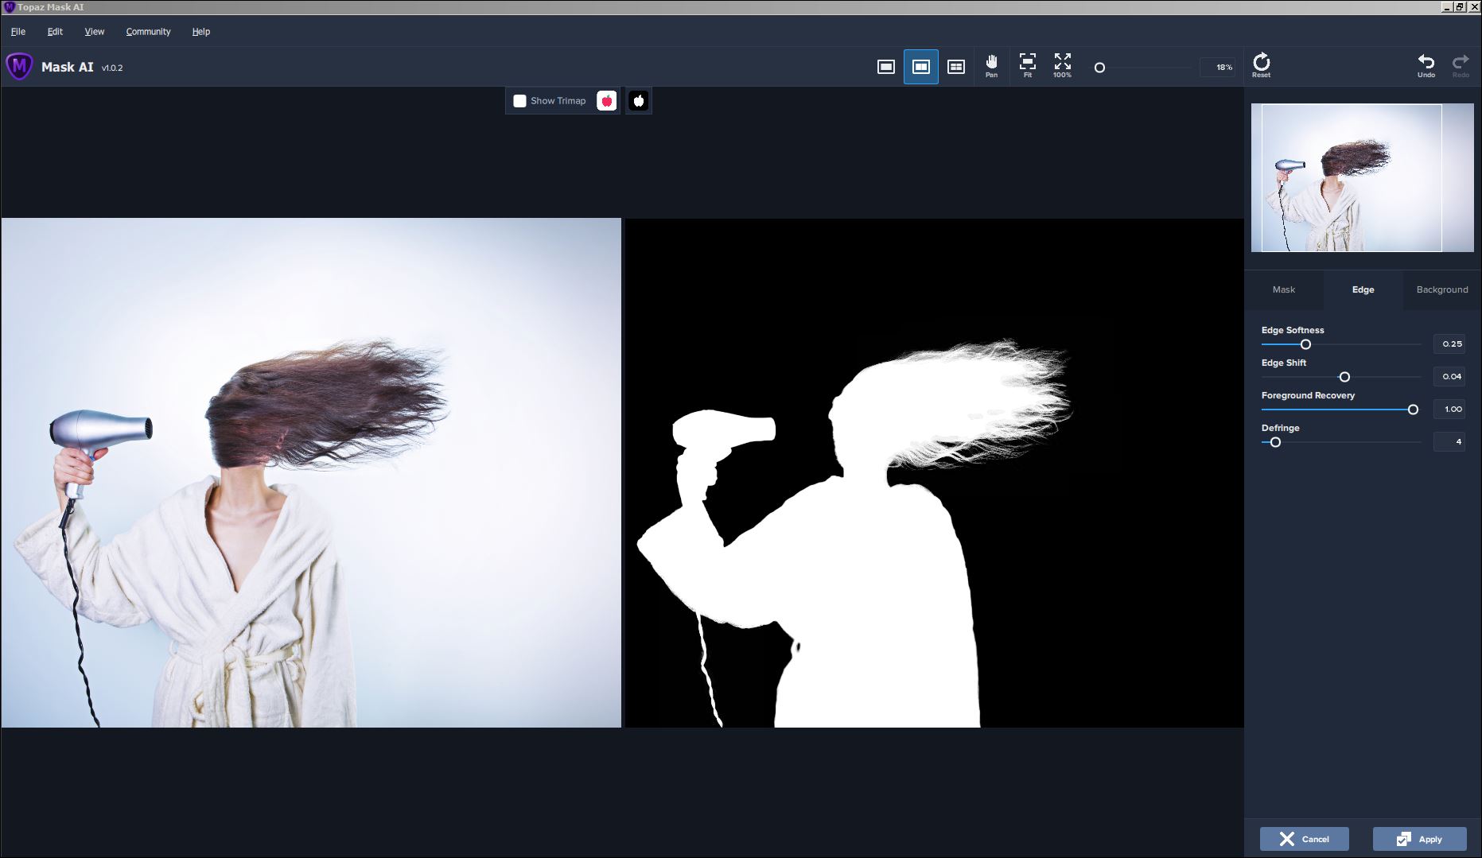Click the navigator preview thumbnail

click(1362, 178)
